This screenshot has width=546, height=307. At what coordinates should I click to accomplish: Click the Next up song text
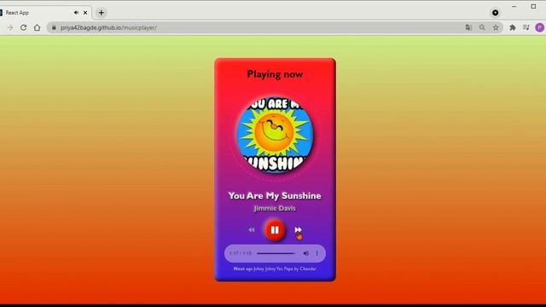coord(275,269)
